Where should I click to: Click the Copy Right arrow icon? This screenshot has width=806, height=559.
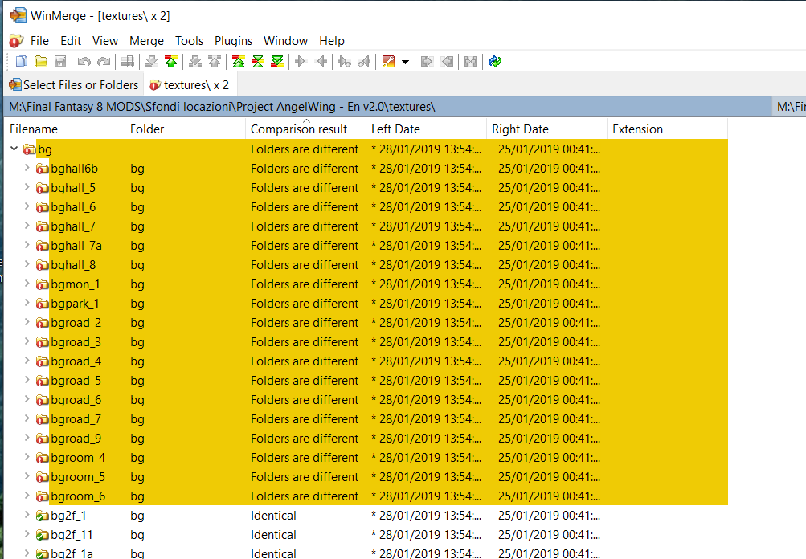(301, 62)
